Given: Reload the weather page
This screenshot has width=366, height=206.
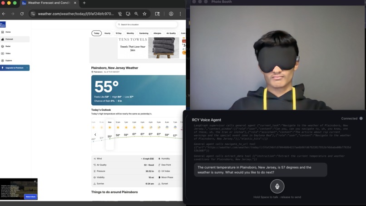Looking at the screenshot, I should (x=22, y=14).
